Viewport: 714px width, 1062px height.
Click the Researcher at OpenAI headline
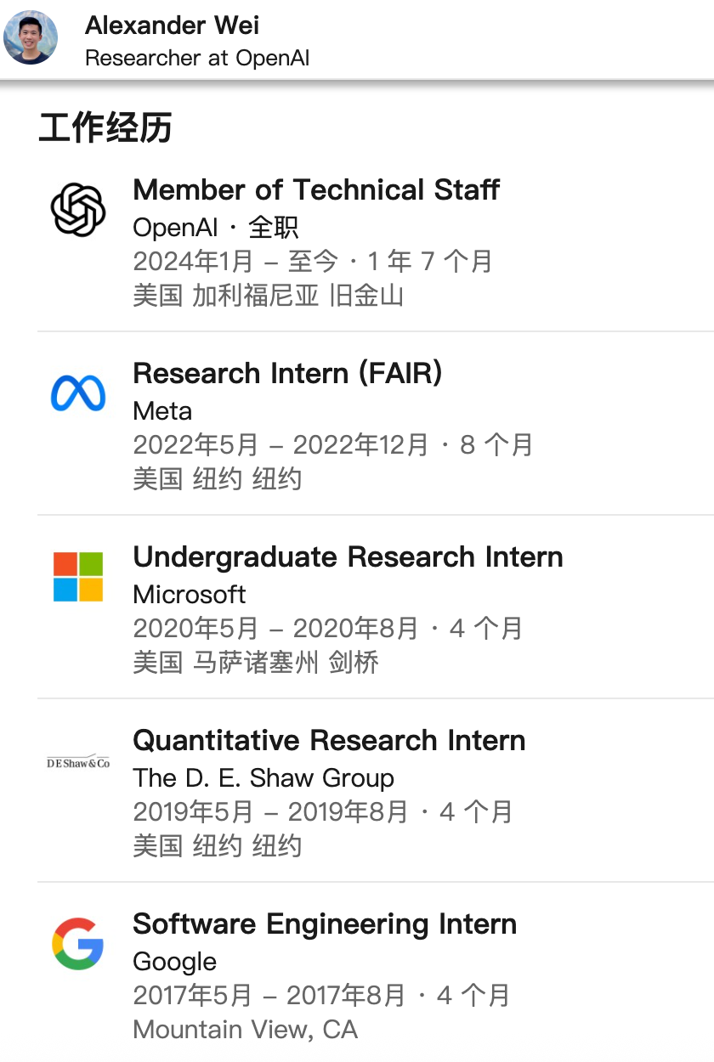point(197,58)
